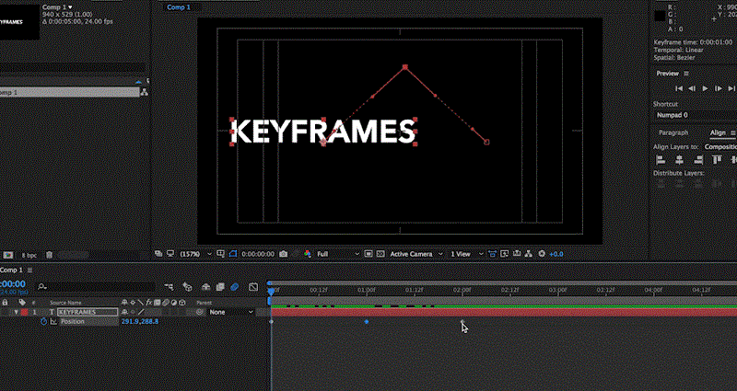Image resolution: width=737 pixels, height=391 pixels.
Task: Switch to the Align tab
Action: coord(718,132)
